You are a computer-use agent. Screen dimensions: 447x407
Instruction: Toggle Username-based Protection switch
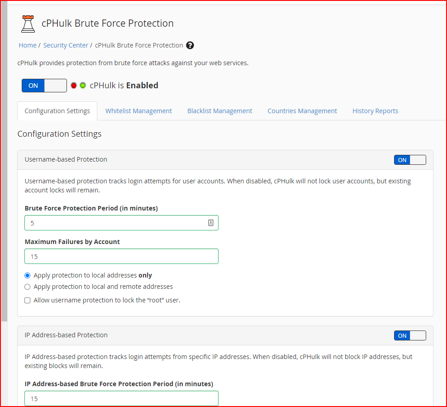pyautogui.click(x=410, y=160)
